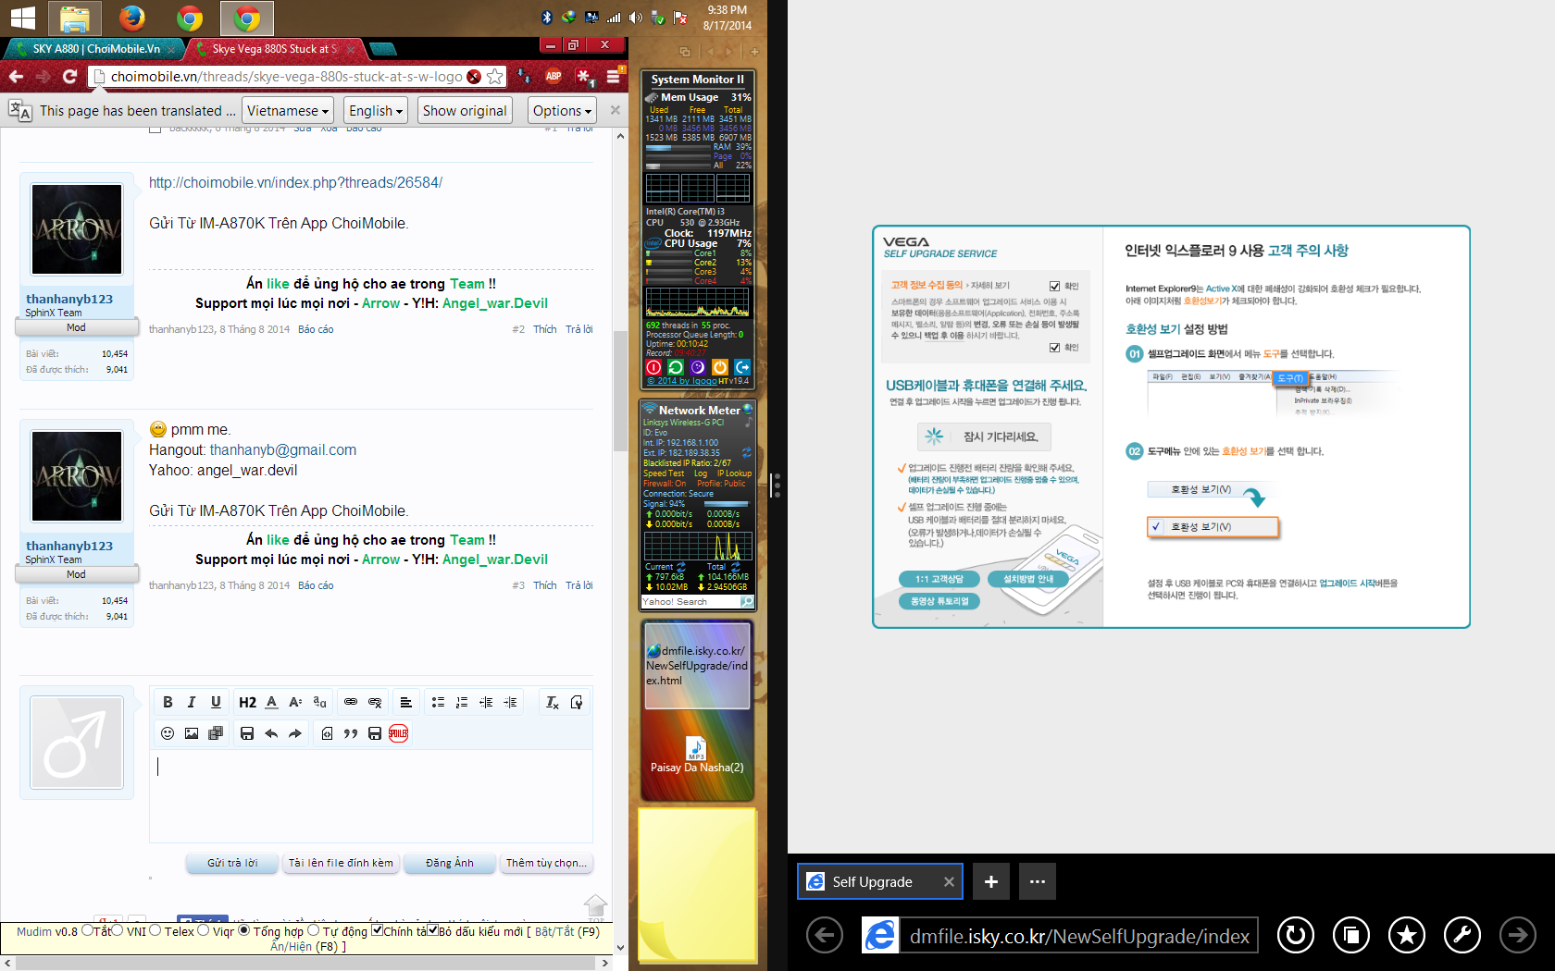This screenshot has height=971, width=1555.
Task: Insert a bulleted list in the editor
Action: tap(438, 703)
